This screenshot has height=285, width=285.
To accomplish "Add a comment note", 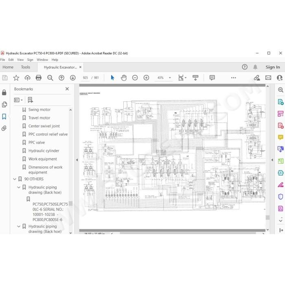I will (212, 78).
